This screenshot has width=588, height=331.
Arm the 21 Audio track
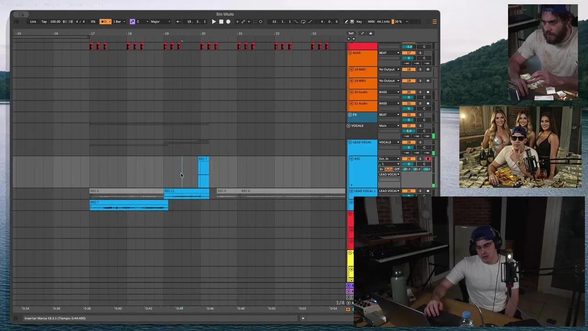(x=428, y=103)
